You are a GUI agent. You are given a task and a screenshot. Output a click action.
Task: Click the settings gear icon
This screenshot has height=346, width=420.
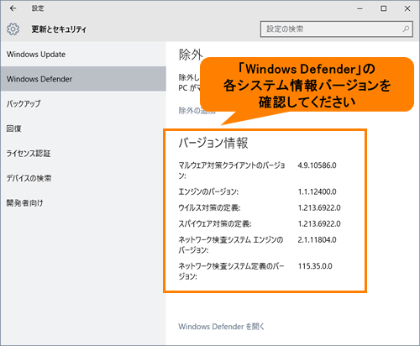[13, 29]
